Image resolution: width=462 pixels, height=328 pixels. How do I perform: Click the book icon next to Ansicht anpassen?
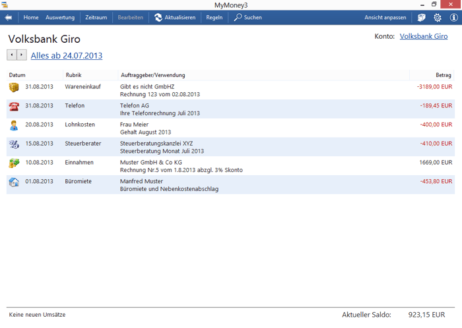coord(421,17)
